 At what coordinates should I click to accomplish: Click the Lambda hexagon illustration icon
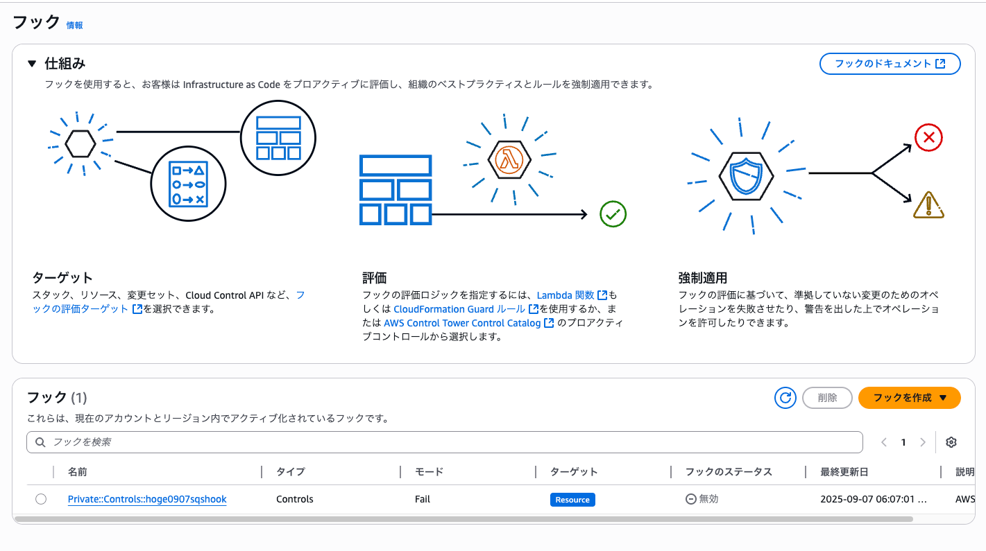tap(509, 161)
